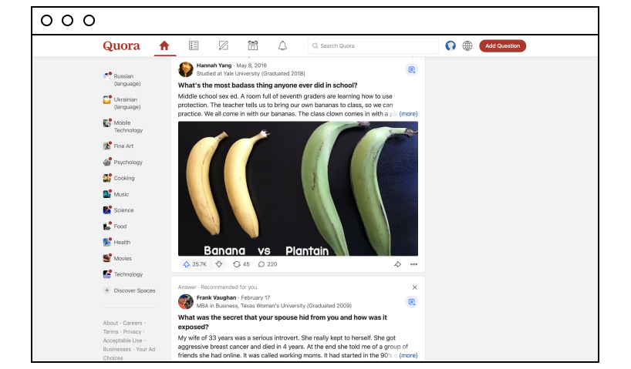The height and width of the screenshot is (369, 631).
Task: Open the Answer pencil tab
Action: (x=224, y=45)
